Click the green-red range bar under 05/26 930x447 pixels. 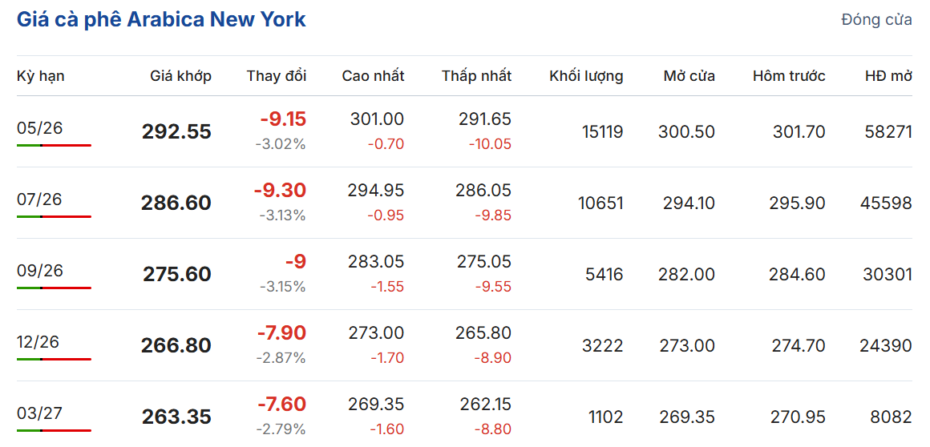click(54, 145)
